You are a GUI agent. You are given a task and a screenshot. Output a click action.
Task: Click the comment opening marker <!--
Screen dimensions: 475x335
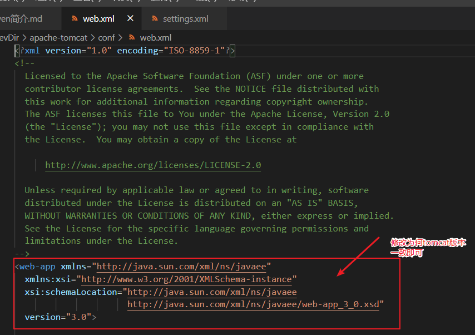pyautogui.click(x=24, y=63)
